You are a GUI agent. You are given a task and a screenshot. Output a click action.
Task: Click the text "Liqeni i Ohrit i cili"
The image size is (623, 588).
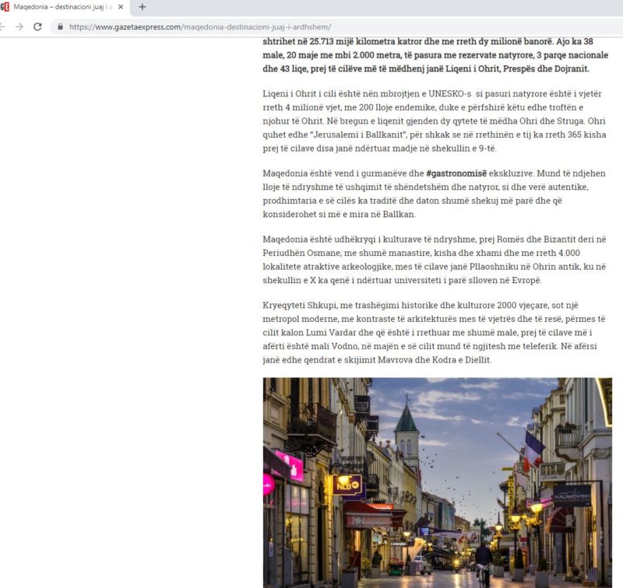[299, 93]
